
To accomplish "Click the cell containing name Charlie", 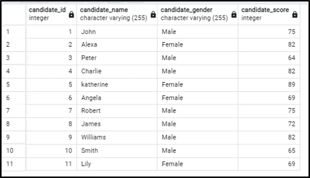I will [117, 71].
